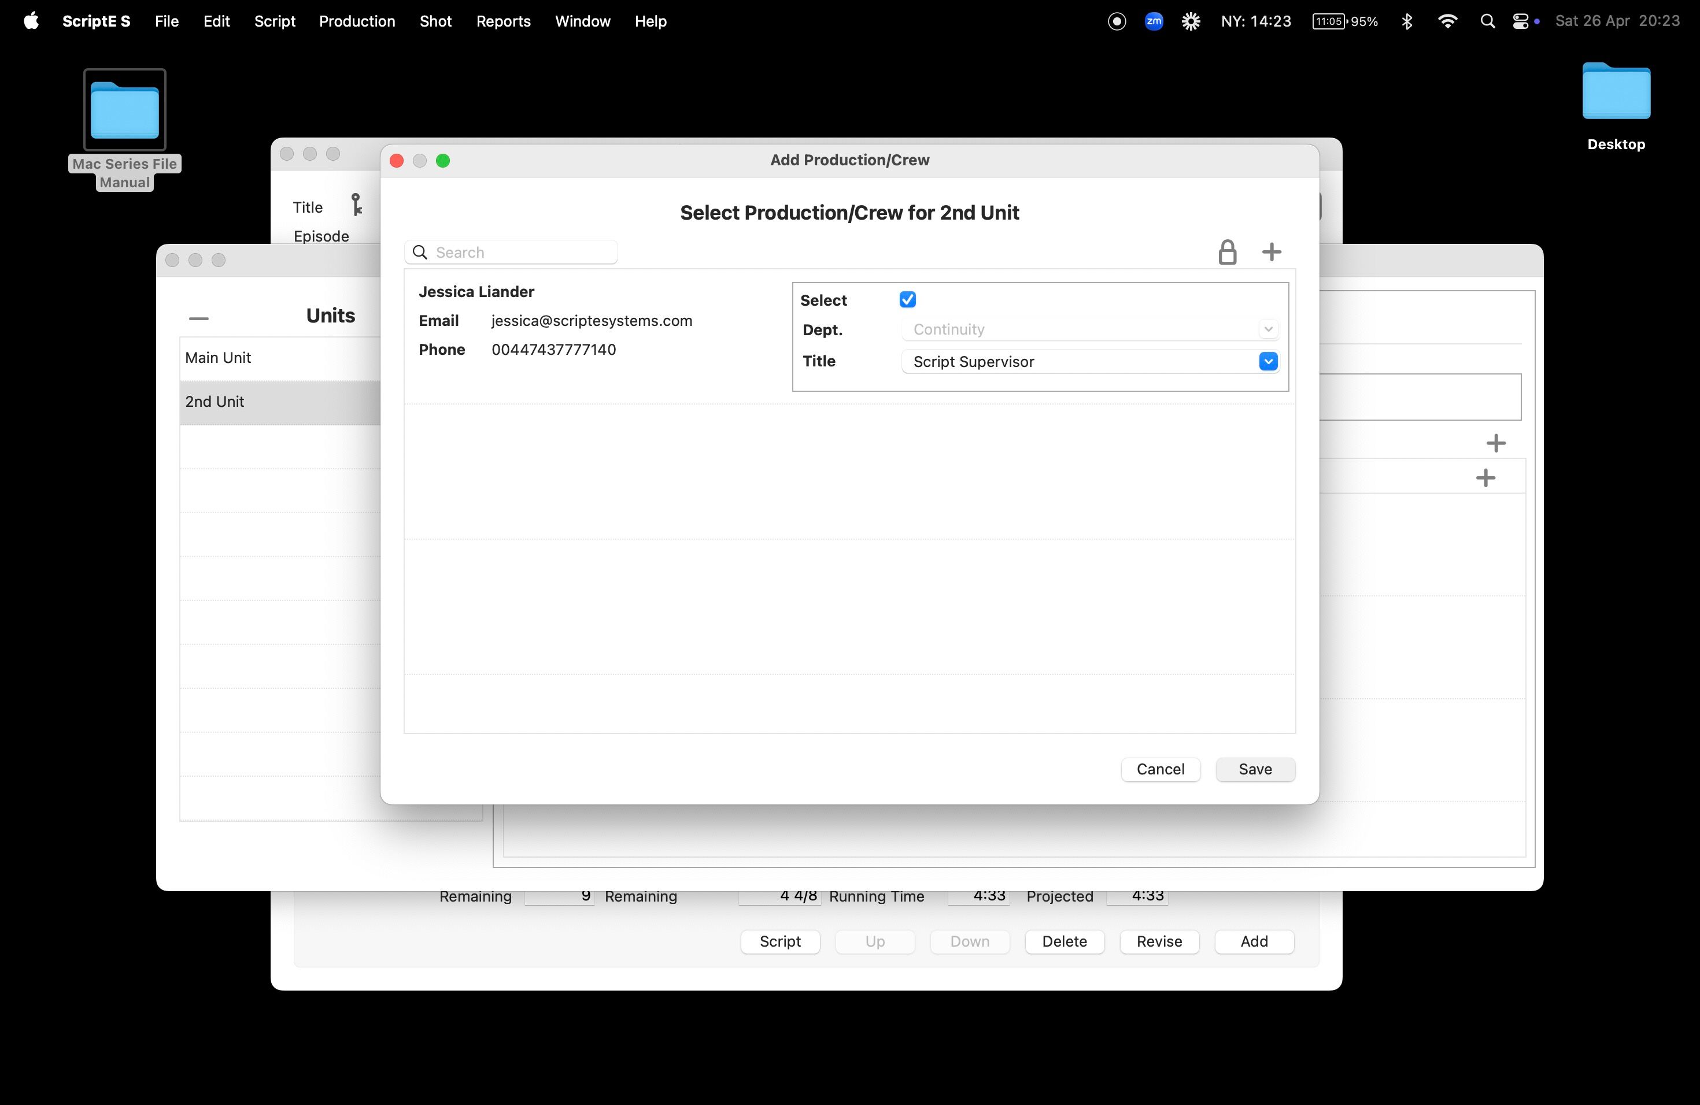This screenshot has width=1700, height=1105.
Task: Expand the Dept. Continuity dropdown
Action: click(1268, 329)
